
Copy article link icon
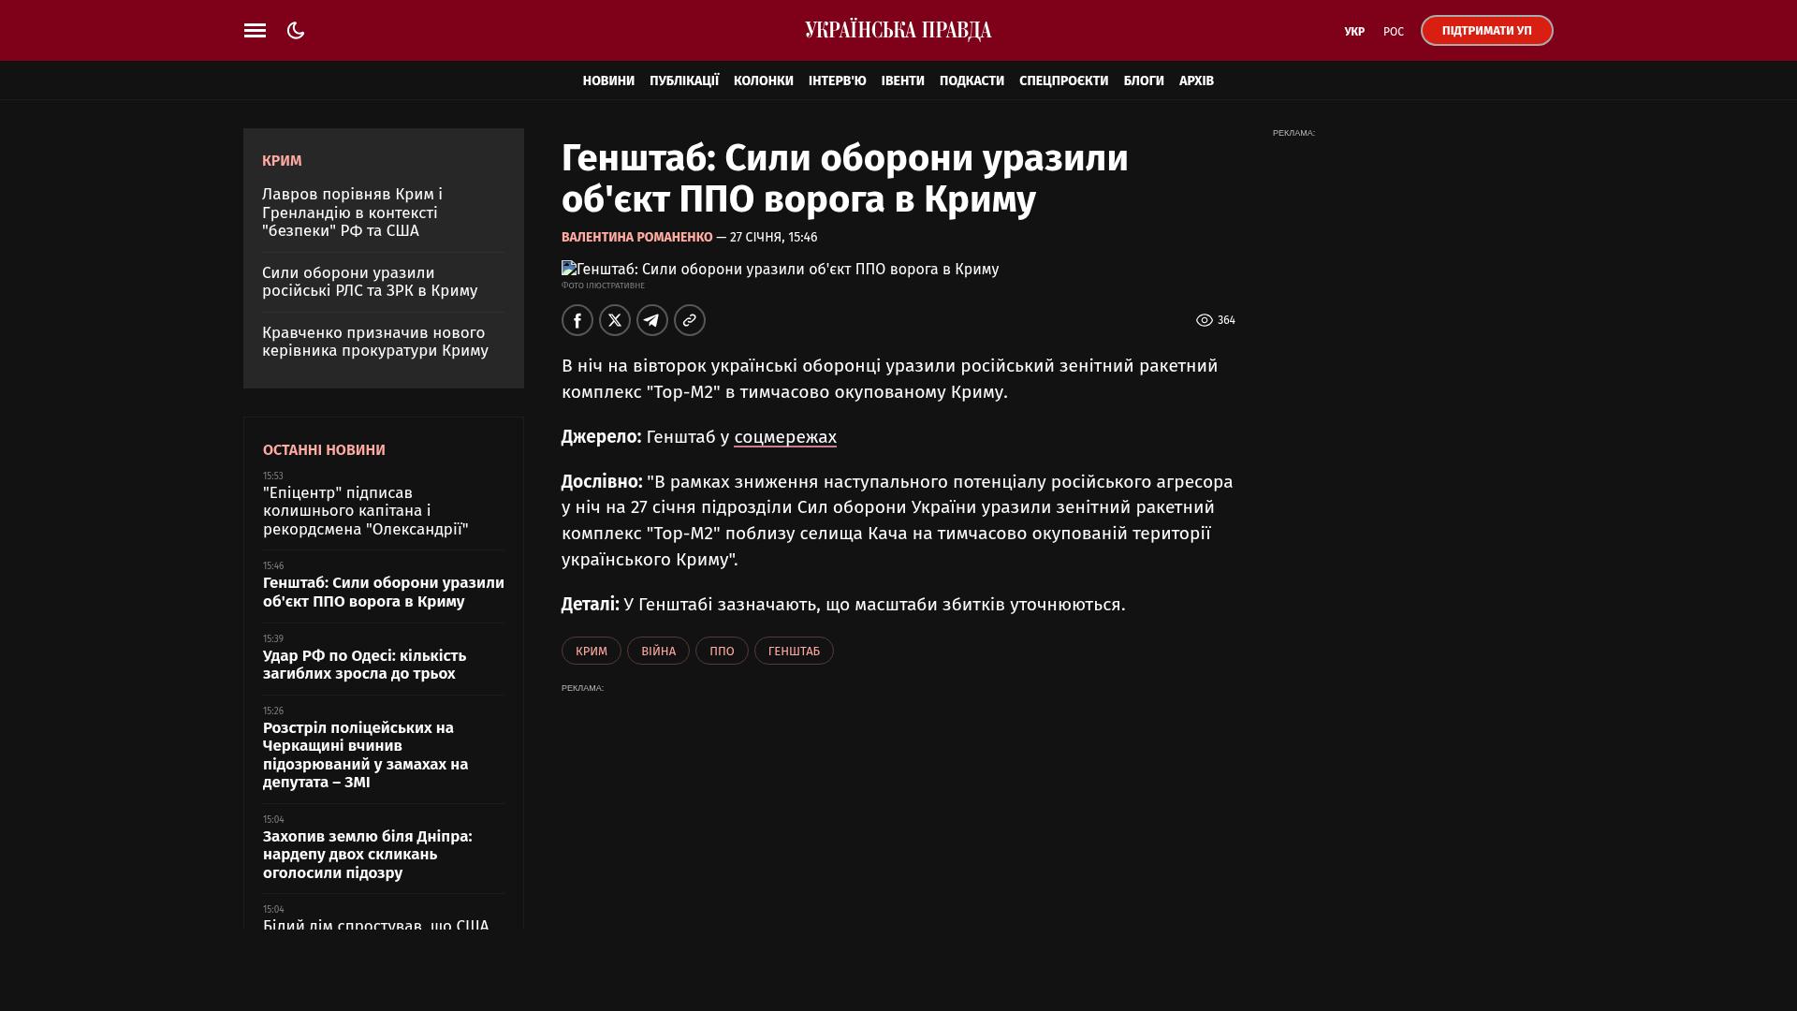click(x=690, y=320)
